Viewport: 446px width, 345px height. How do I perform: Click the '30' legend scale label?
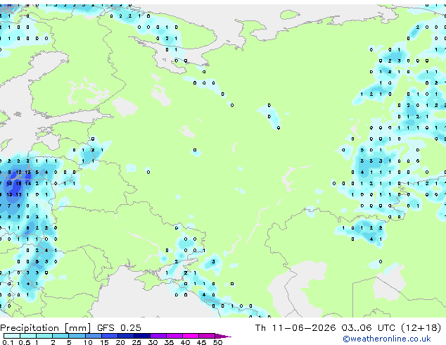[153, 342]
